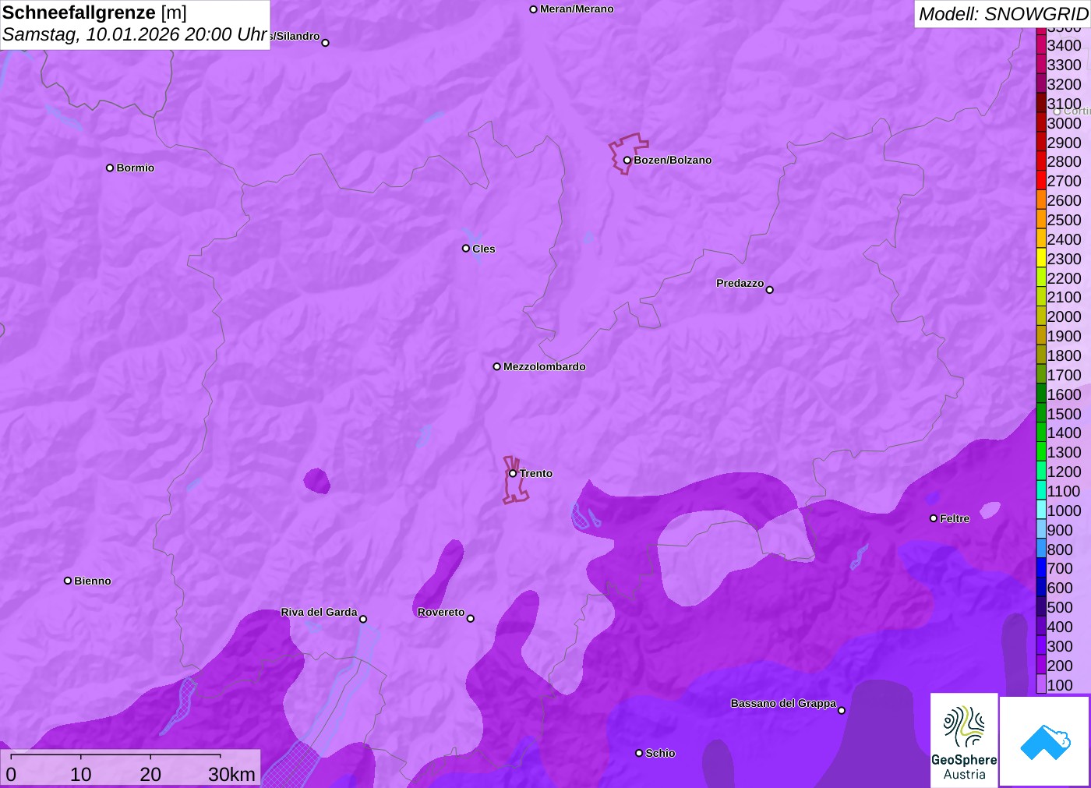Click the Bassano del Grappa label

coord(783,703)
